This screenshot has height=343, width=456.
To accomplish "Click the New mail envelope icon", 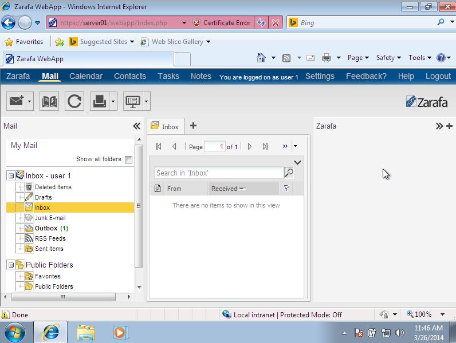I will click(x=16, y=101).
